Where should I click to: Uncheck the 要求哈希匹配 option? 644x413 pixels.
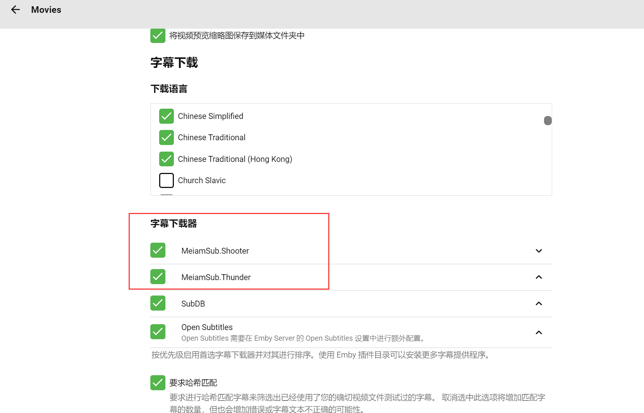coord(158,383)
